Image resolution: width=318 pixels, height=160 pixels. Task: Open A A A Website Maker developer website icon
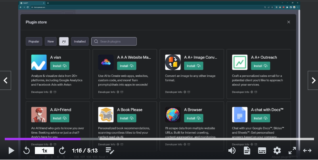(118, 92)
